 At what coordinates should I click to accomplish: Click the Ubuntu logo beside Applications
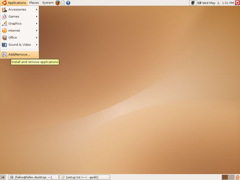click(x=4, y=3)
